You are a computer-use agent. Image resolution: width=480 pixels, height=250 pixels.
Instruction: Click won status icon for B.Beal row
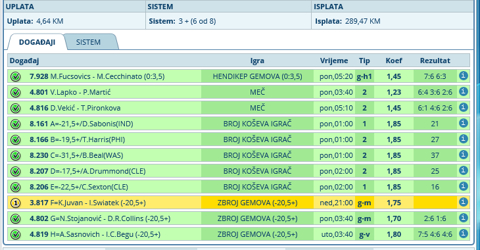tap(15, 156)
